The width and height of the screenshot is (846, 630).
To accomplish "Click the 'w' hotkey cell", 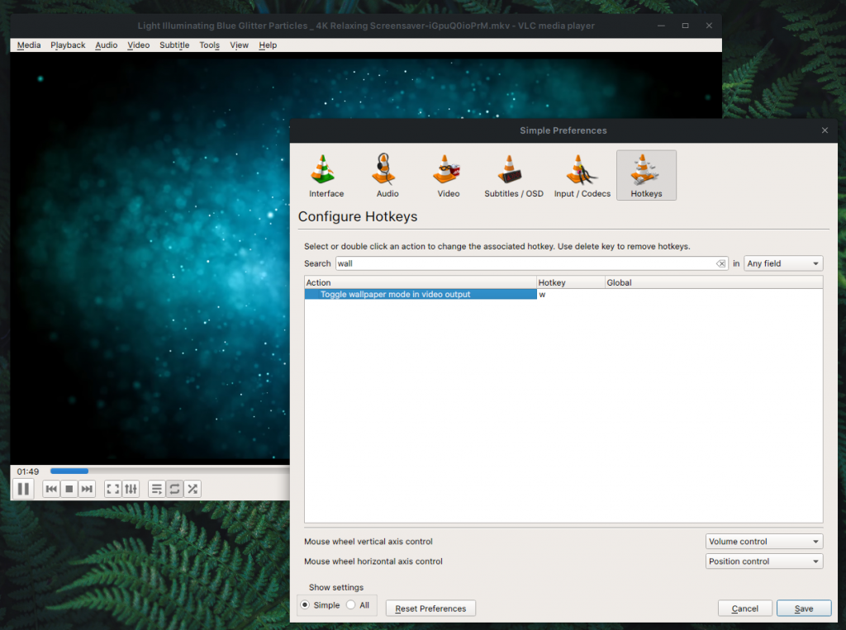I will (x=570, y=295).
